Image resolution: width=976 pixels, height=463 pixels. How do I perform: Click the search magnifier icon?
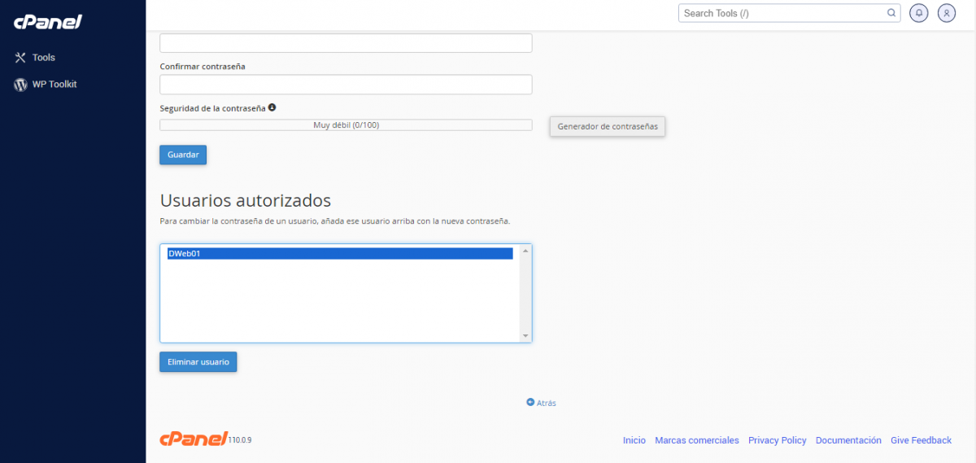click(891, 13)
